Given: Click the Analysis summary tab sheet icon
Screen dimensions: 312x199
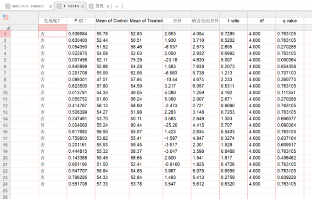Looking at the screenshot, I should (x=7, y=6).
